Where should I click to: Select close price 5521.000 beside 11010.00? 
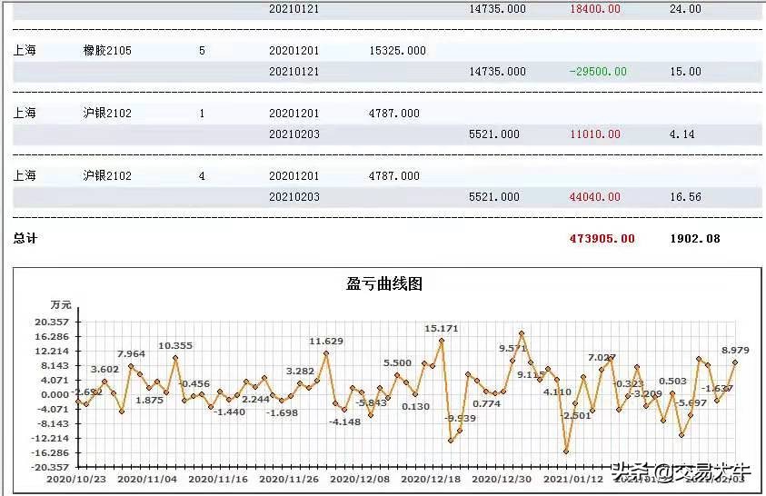pyautogui.click(x=494, y=134)
